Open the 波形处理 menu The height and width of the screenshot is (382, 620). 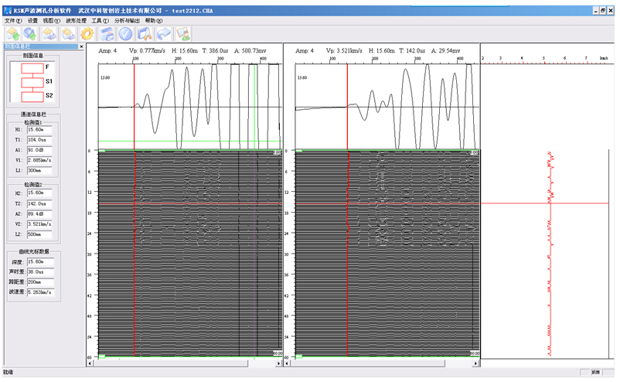tap(75, 21)
